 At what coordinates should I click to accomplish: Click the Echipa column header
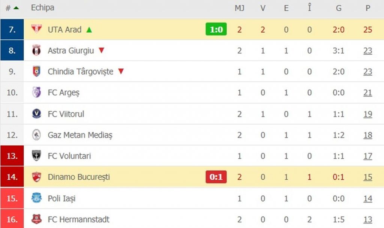(x=42, y=8)
